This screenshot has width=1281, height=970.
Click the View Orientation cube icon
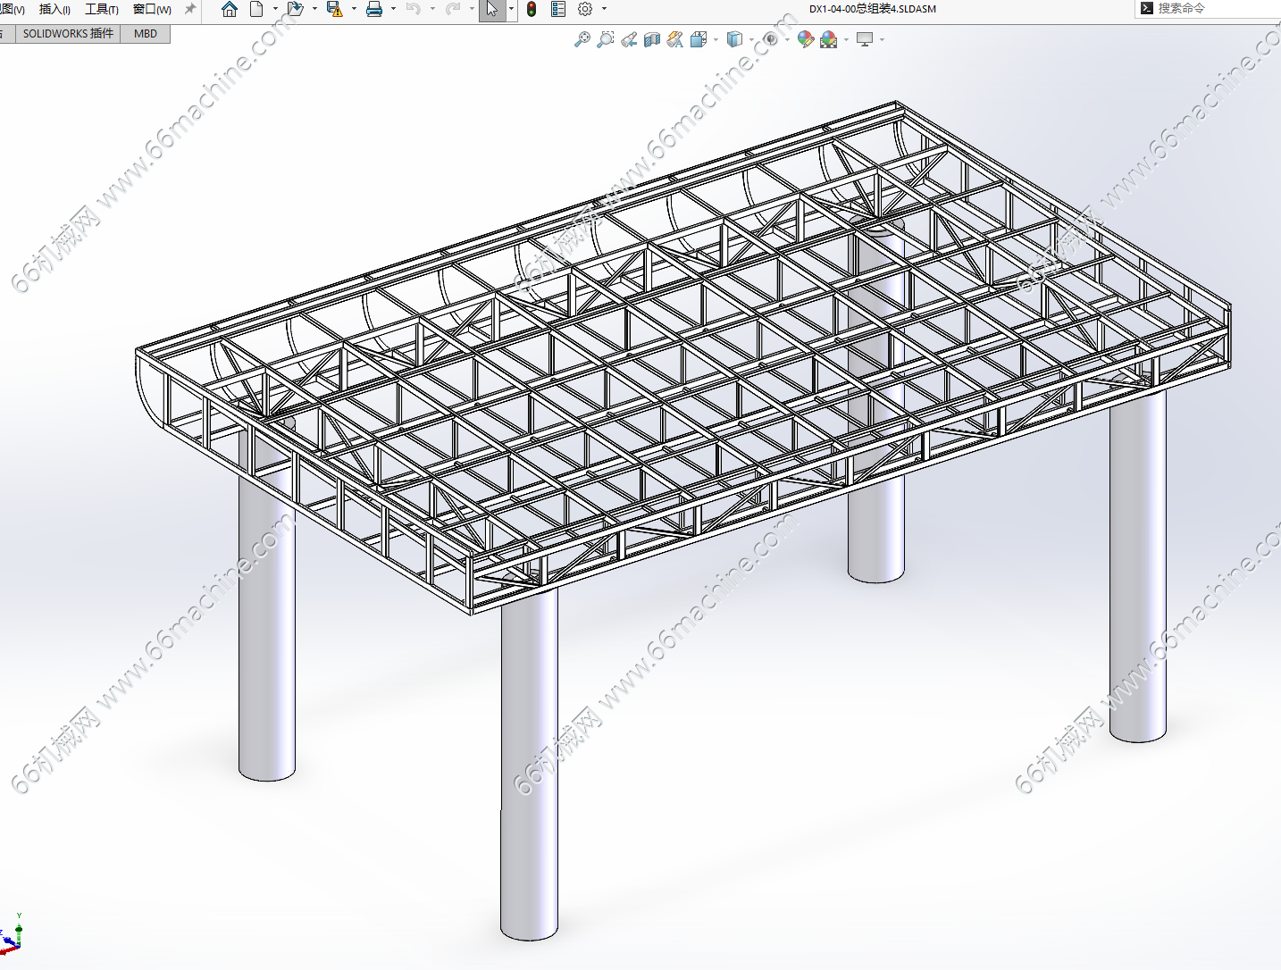tap(699, 39)
